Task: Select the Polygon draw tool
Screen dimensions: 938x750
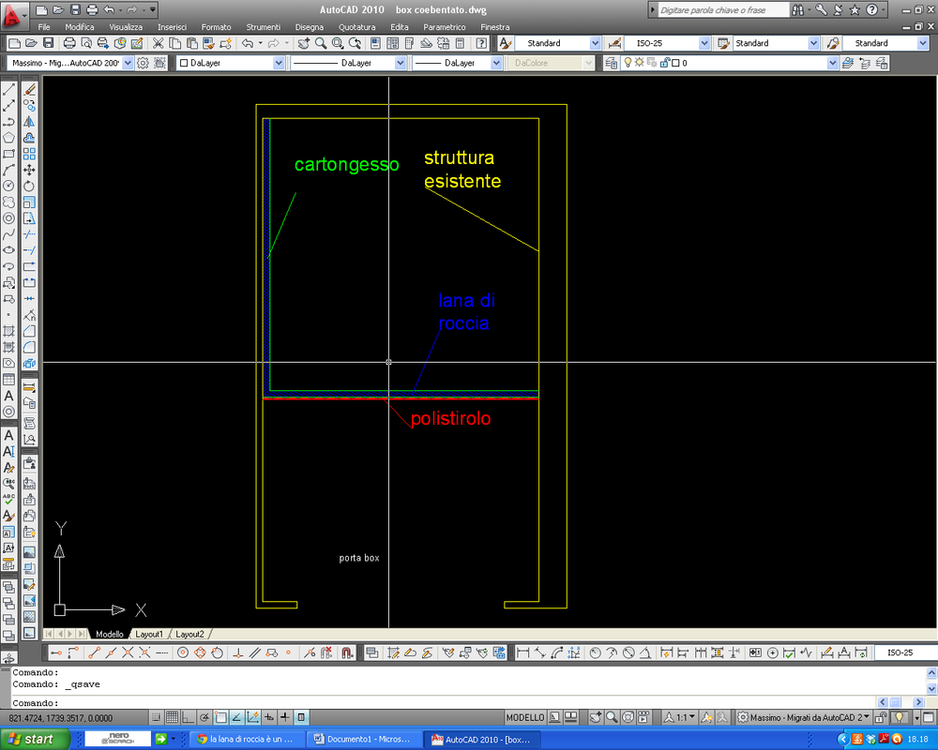Action: pos(9,138)
